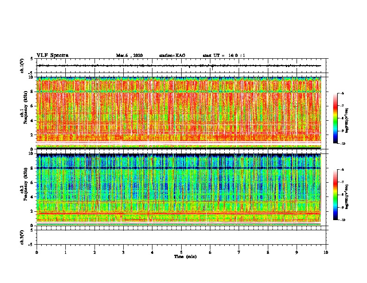Click the log(PSD) unit label beside ch.2 colorbar
Viewport: 367px width, 283px height.
click(x=347, y=197)
